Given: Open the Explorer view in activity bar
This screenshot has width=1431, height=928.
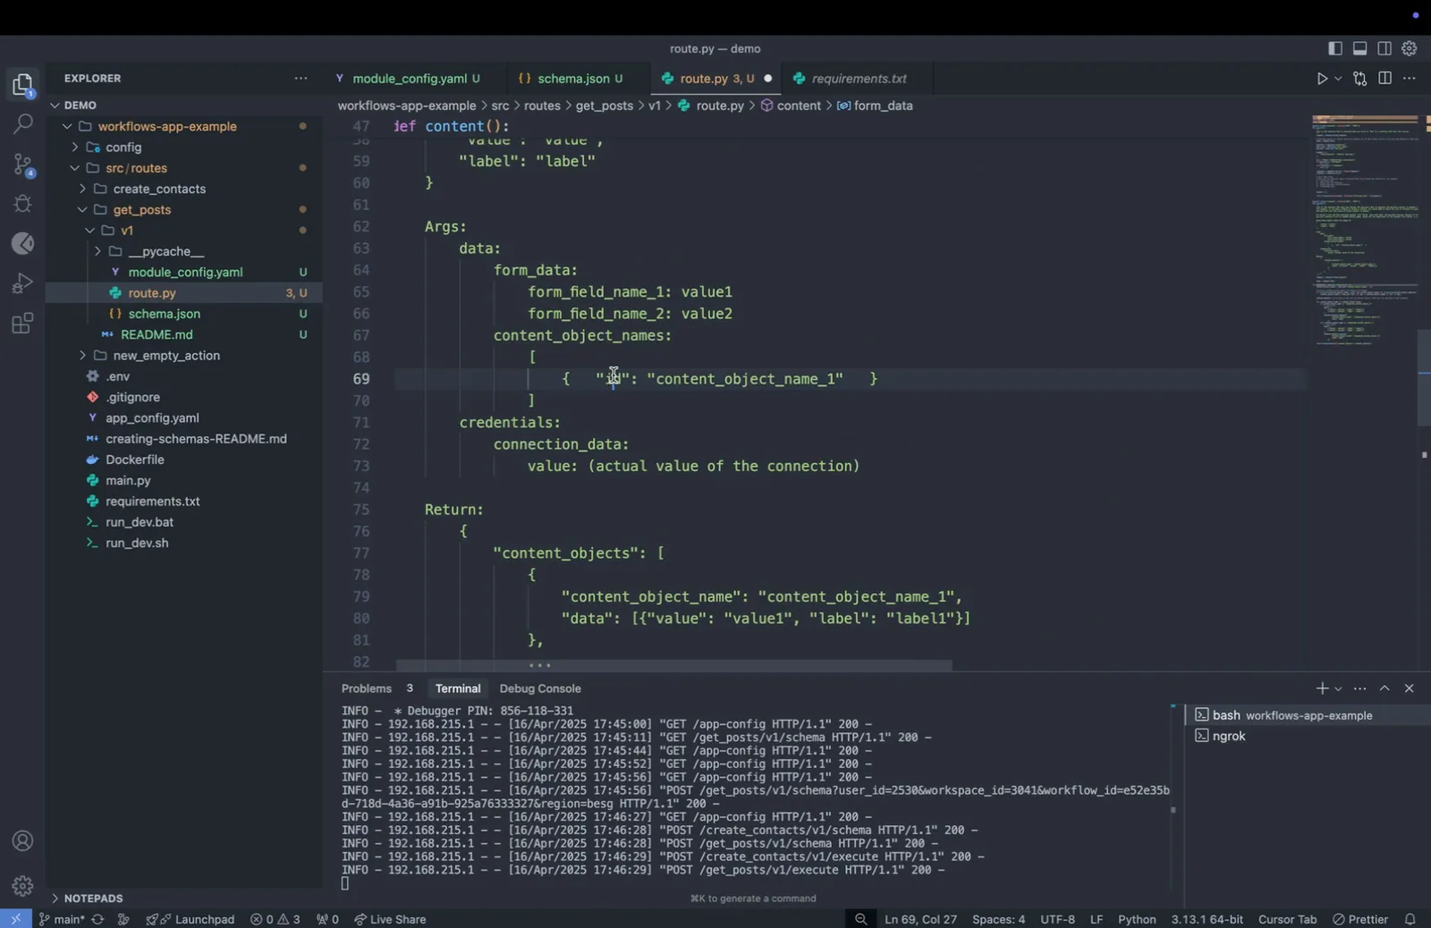Looking at the screenshot, I should pyautogui.click(x=22, y=85).
